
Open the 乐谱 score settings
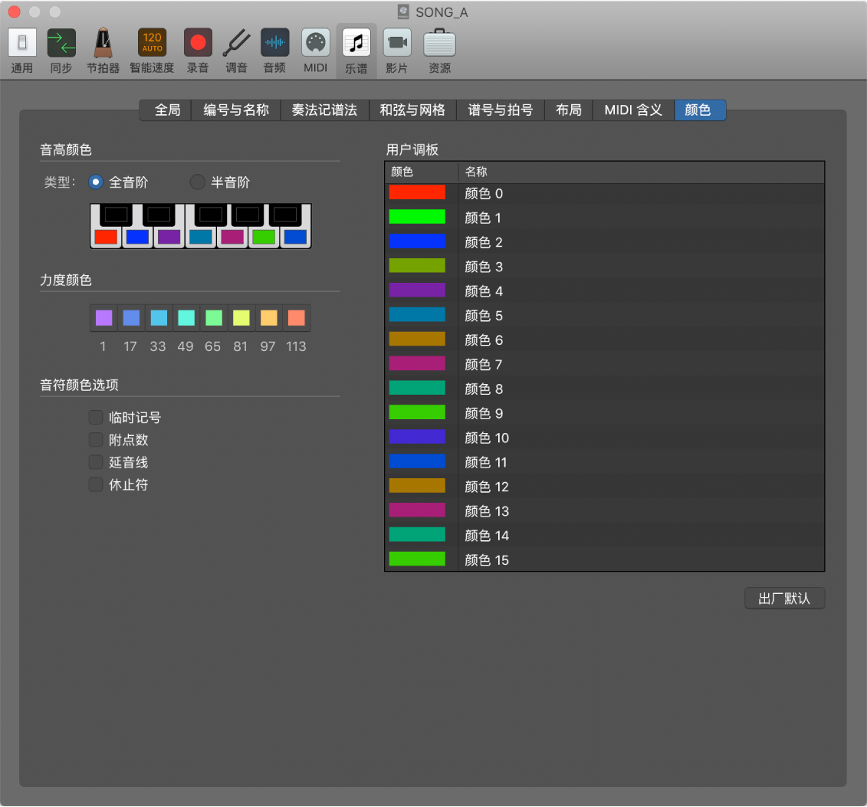point(356,51)
